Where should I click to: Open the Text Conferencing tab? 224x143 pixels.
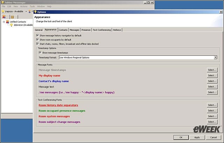pyautogui.click(x=102, y=30)
